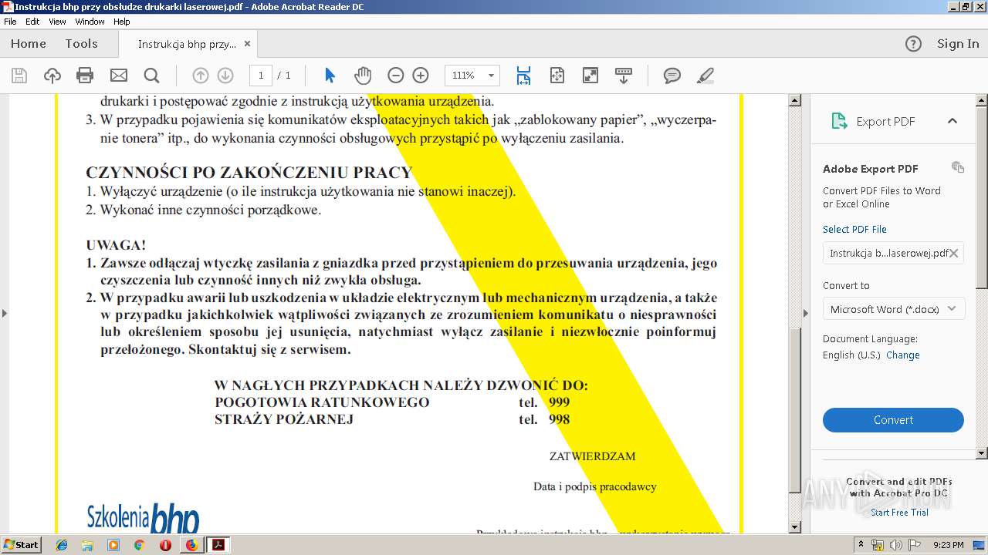Click the right pane scrollbar down arrow
The image size is (988, 555).
(x=982, y=453)
